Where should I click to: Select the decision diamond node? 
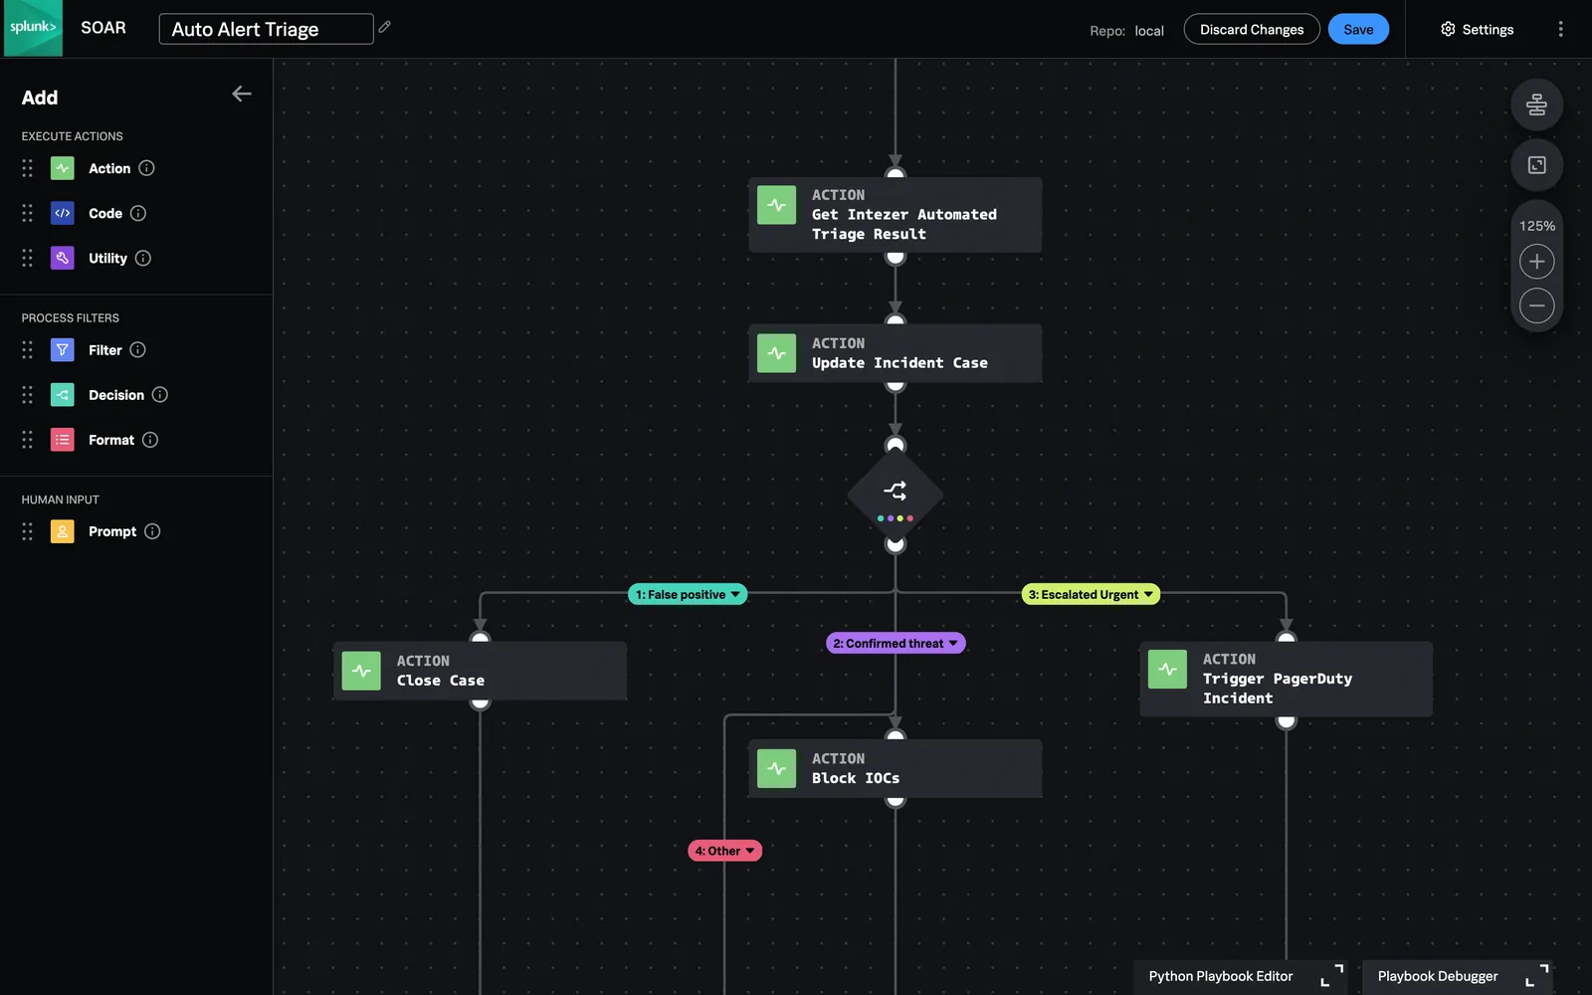tap(895, 495)
